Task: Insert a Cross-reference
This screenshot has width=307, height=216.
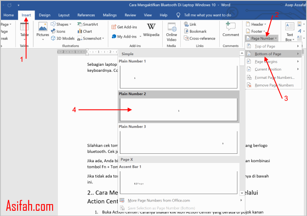Action: (x=200, y=39)
